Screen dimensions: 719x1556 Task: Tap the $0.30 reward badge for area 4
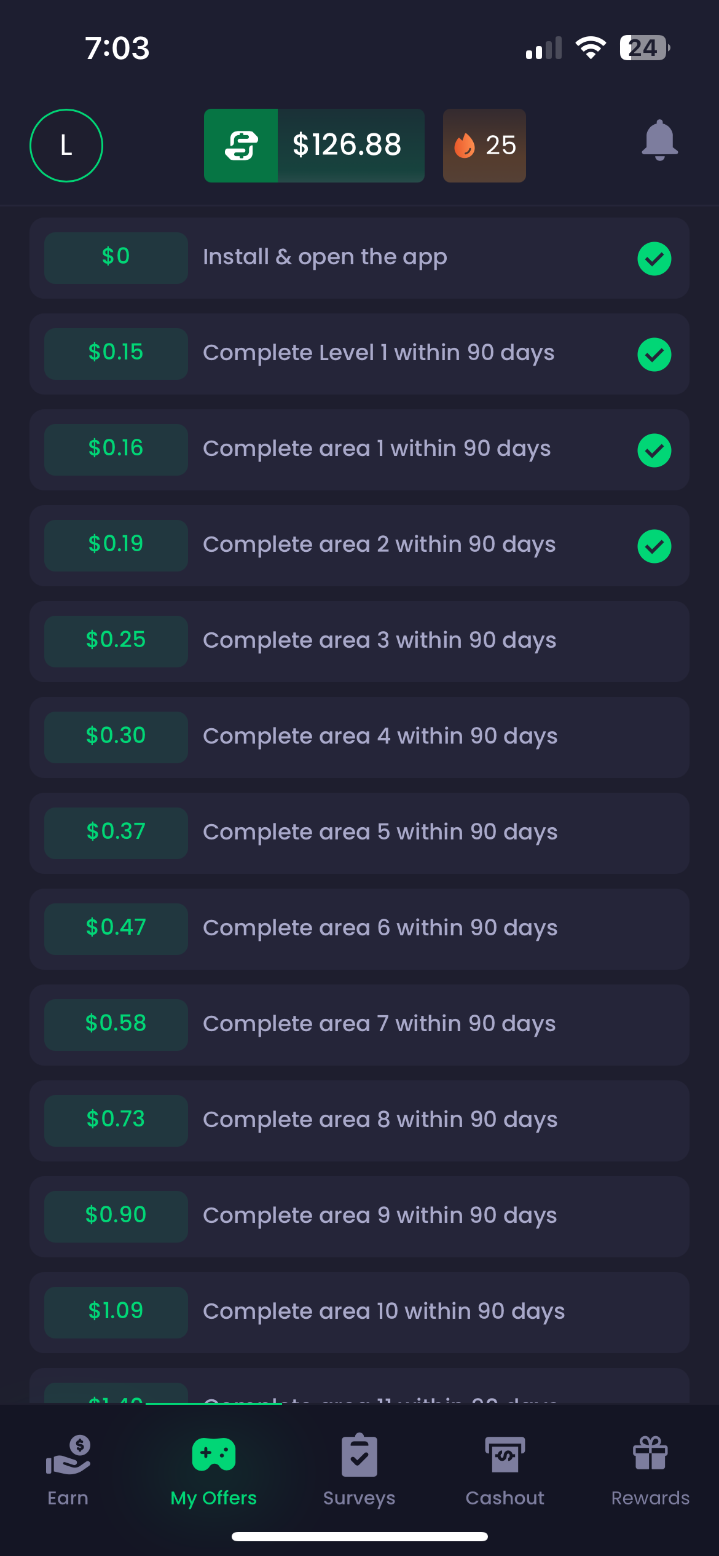coord(116,737)
